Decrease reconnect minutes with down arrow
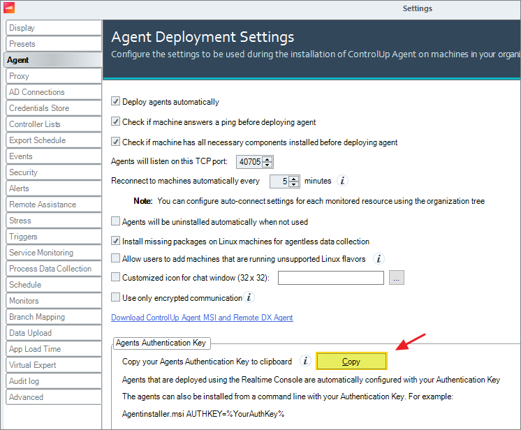521x430 pixels. tap(294, 184)
